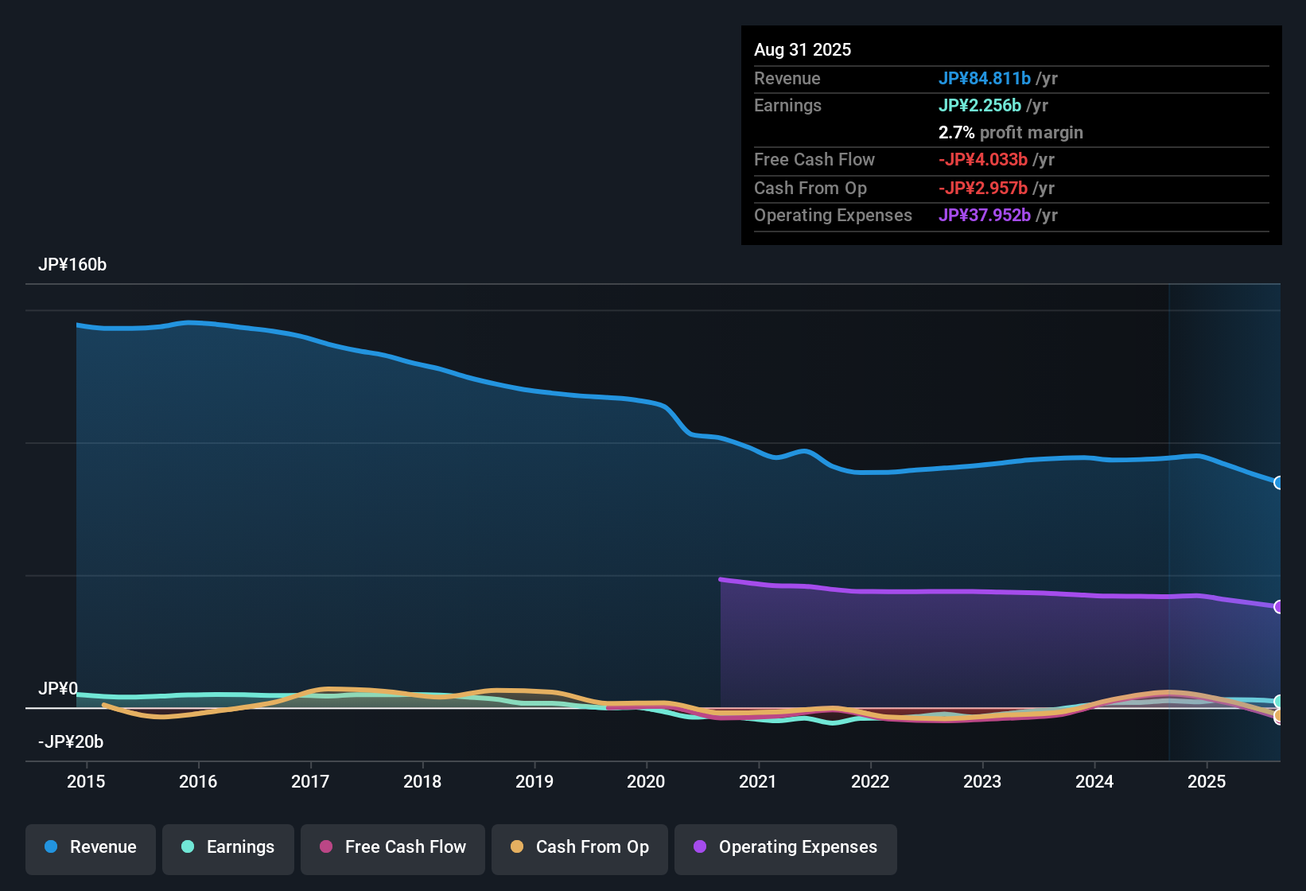
Task: Click the -JP¥4.033b Free Cash Flow value
Action: [983, 160]
